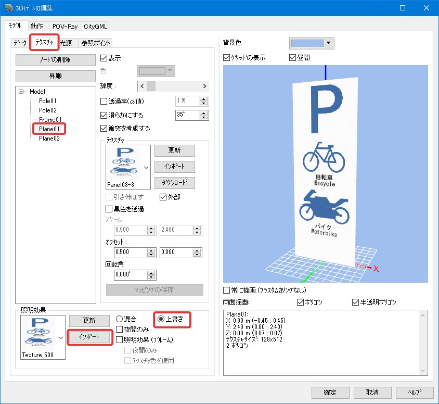This screenshot has height=404, width=439.
Task: Switch to the POV-Ray tab
Action: (65, 27)
